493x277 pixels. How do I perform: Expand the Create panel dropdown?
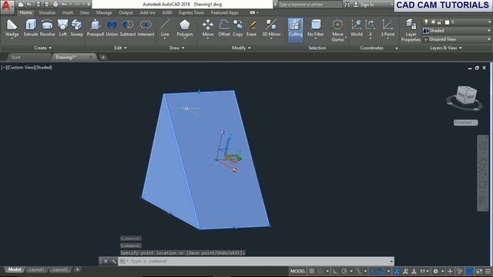43,48
